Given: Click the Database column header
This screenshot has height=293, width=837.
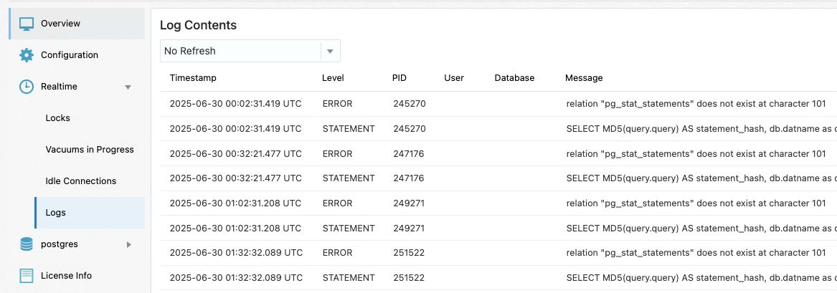Looking at the screenshot, I should [514, 77].
